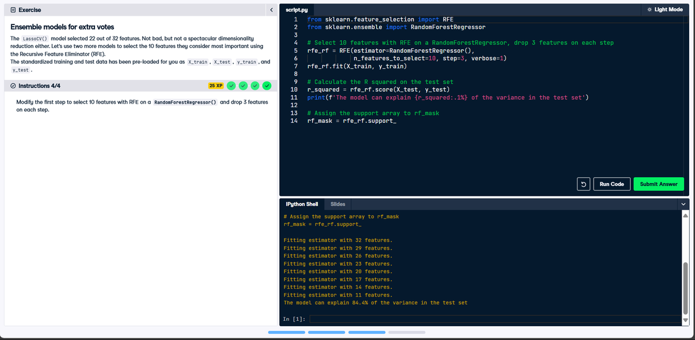Click the X_test inline code label
The image size is (695, 340).
click(x=222, y=61)
